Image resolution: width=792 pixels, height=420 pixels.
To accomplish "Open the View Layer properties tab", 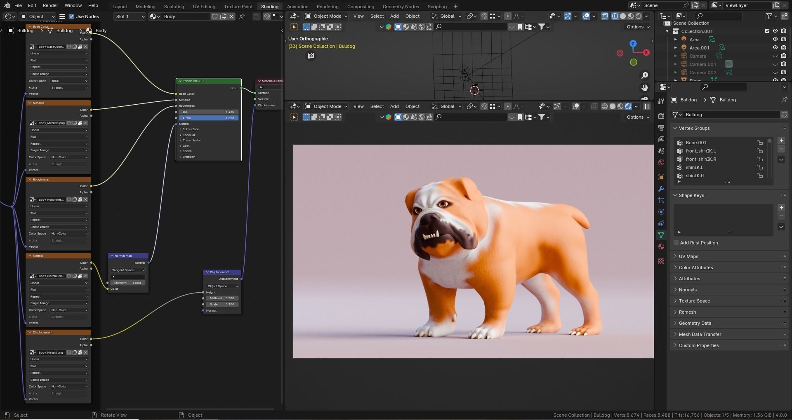I will click(661, 139).
